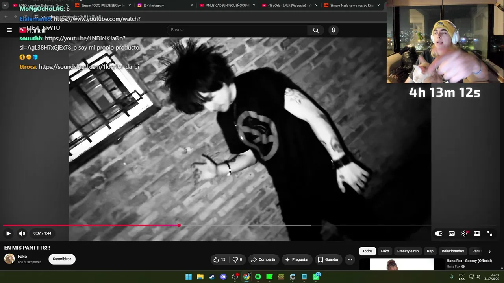The image size is (504, 283).
Task: Open the browser tab search dropdown
Action: pos(5,6)
